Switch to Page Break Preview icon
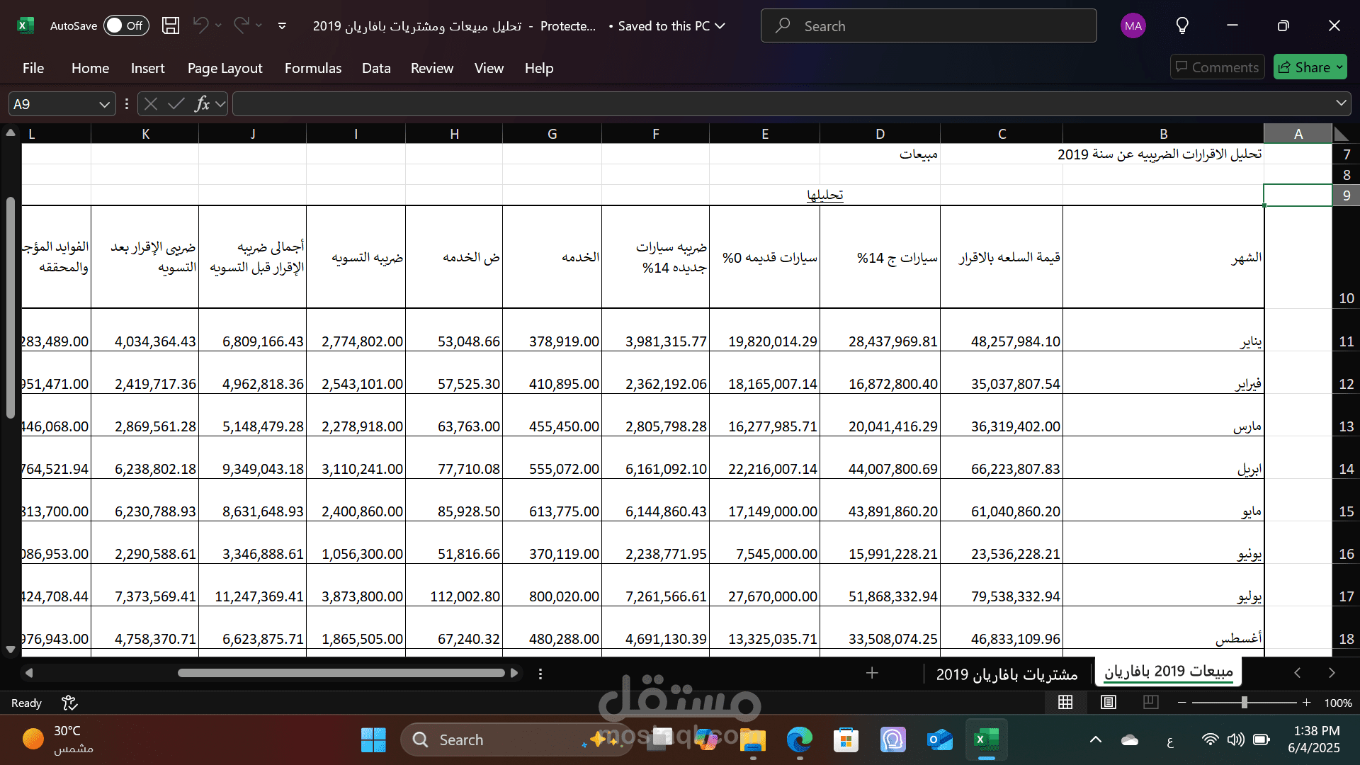Screen dimensions: 1360x765 (1151, 702)
